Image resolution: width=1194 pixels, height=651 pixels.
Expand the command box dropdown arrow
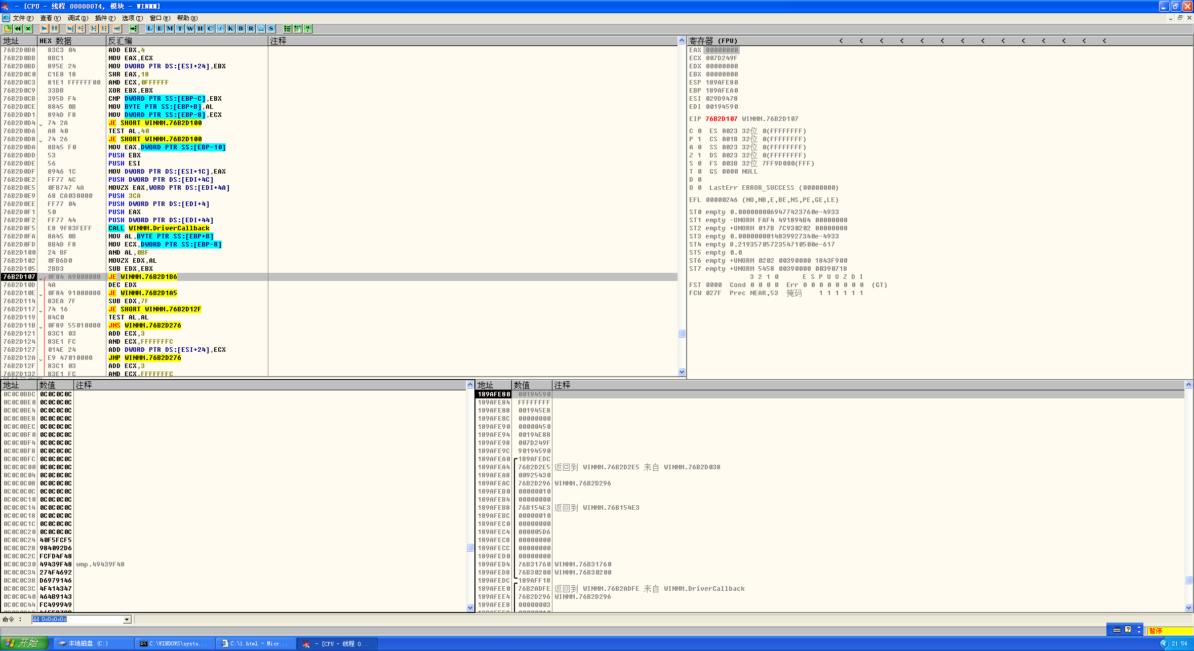(x=127, y=620)
